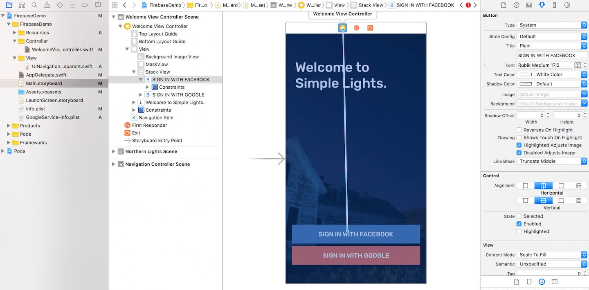
Task: Open the Line Break dropdown
Action: coord(552,161)
